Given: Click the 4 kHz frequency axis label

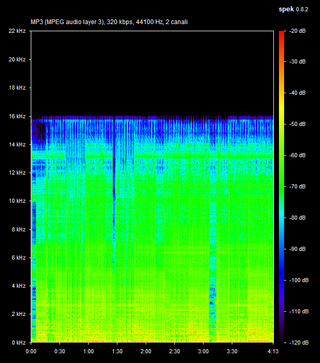Looking at the screenshot, I should (18, 286).
